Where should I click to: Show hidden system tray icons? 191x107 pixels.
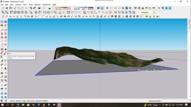(x=160, y=105)
